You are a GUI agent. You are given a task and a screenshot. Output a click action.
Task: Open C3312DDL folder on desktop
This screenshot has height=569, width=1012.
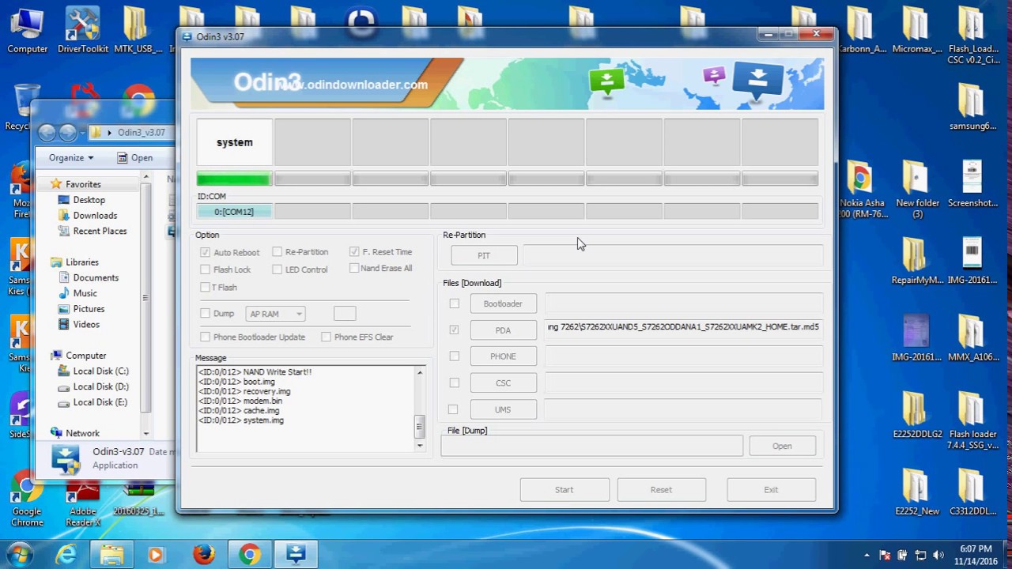pyautogui.click(x=972, y=492)
